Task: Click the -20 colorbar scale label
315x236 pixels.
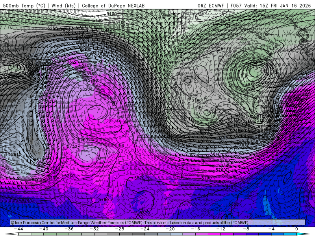Action: 170,229
